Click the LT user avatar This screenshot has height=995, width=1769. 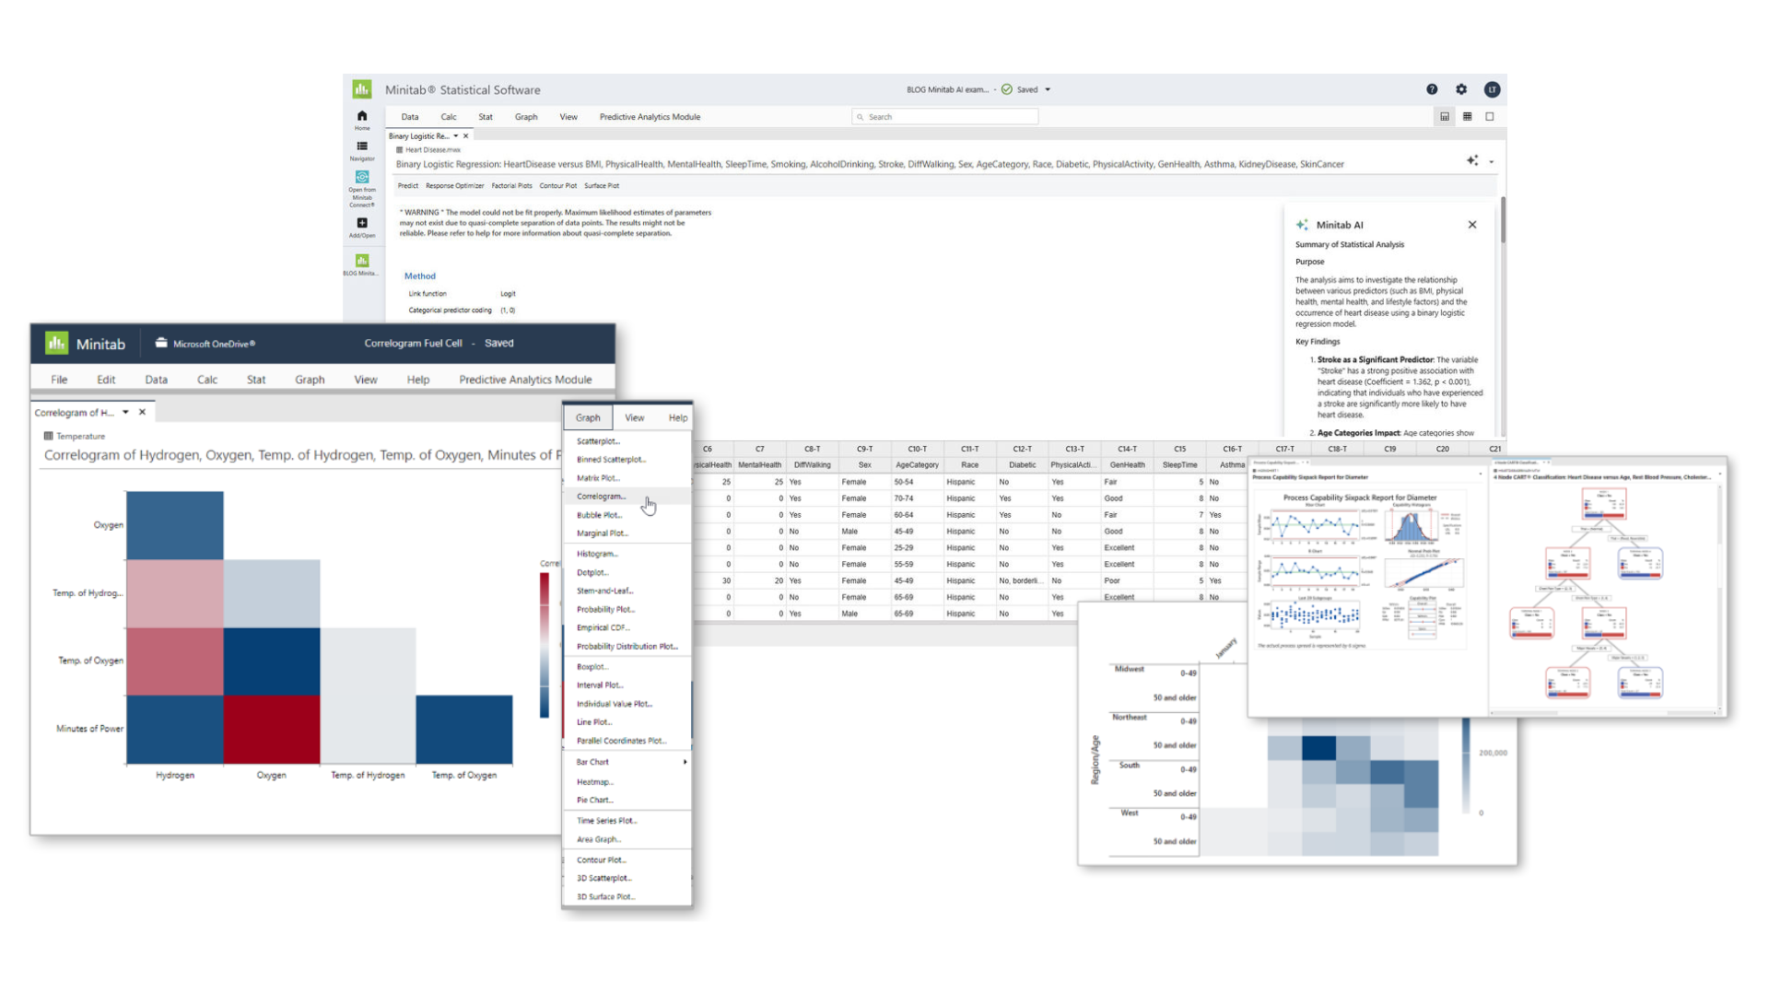tap(1492, 89)
